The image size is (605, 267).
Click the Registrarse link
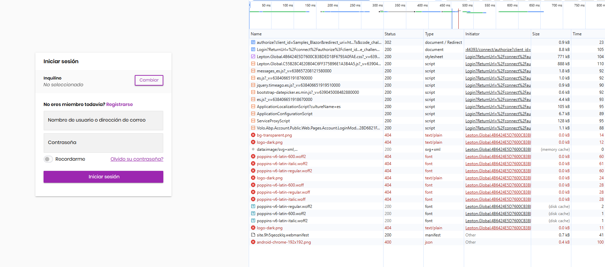[x=119, y=105]
